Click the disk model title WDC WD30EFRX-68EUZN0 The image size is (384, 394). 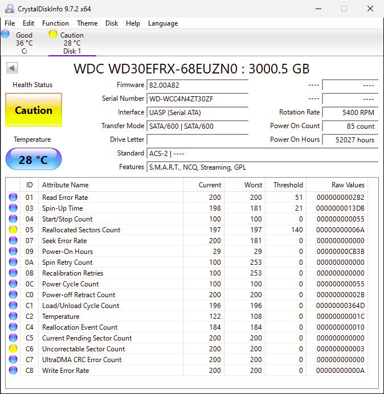[x=156, y=68]
